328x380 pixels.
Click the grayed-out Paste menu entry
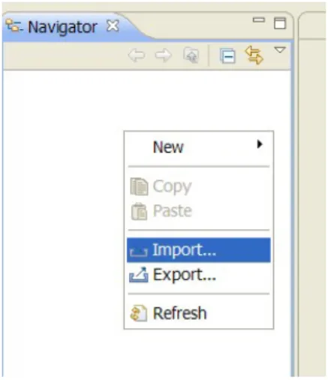tap(199, 211)
